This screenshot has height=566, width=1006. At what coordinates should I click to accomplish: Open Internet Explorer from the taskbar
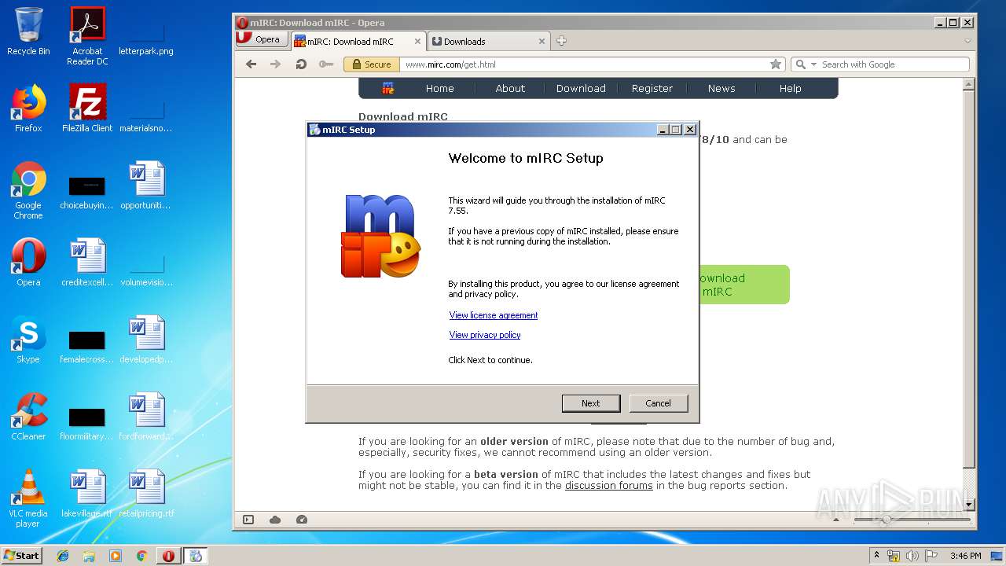(63, 556)
